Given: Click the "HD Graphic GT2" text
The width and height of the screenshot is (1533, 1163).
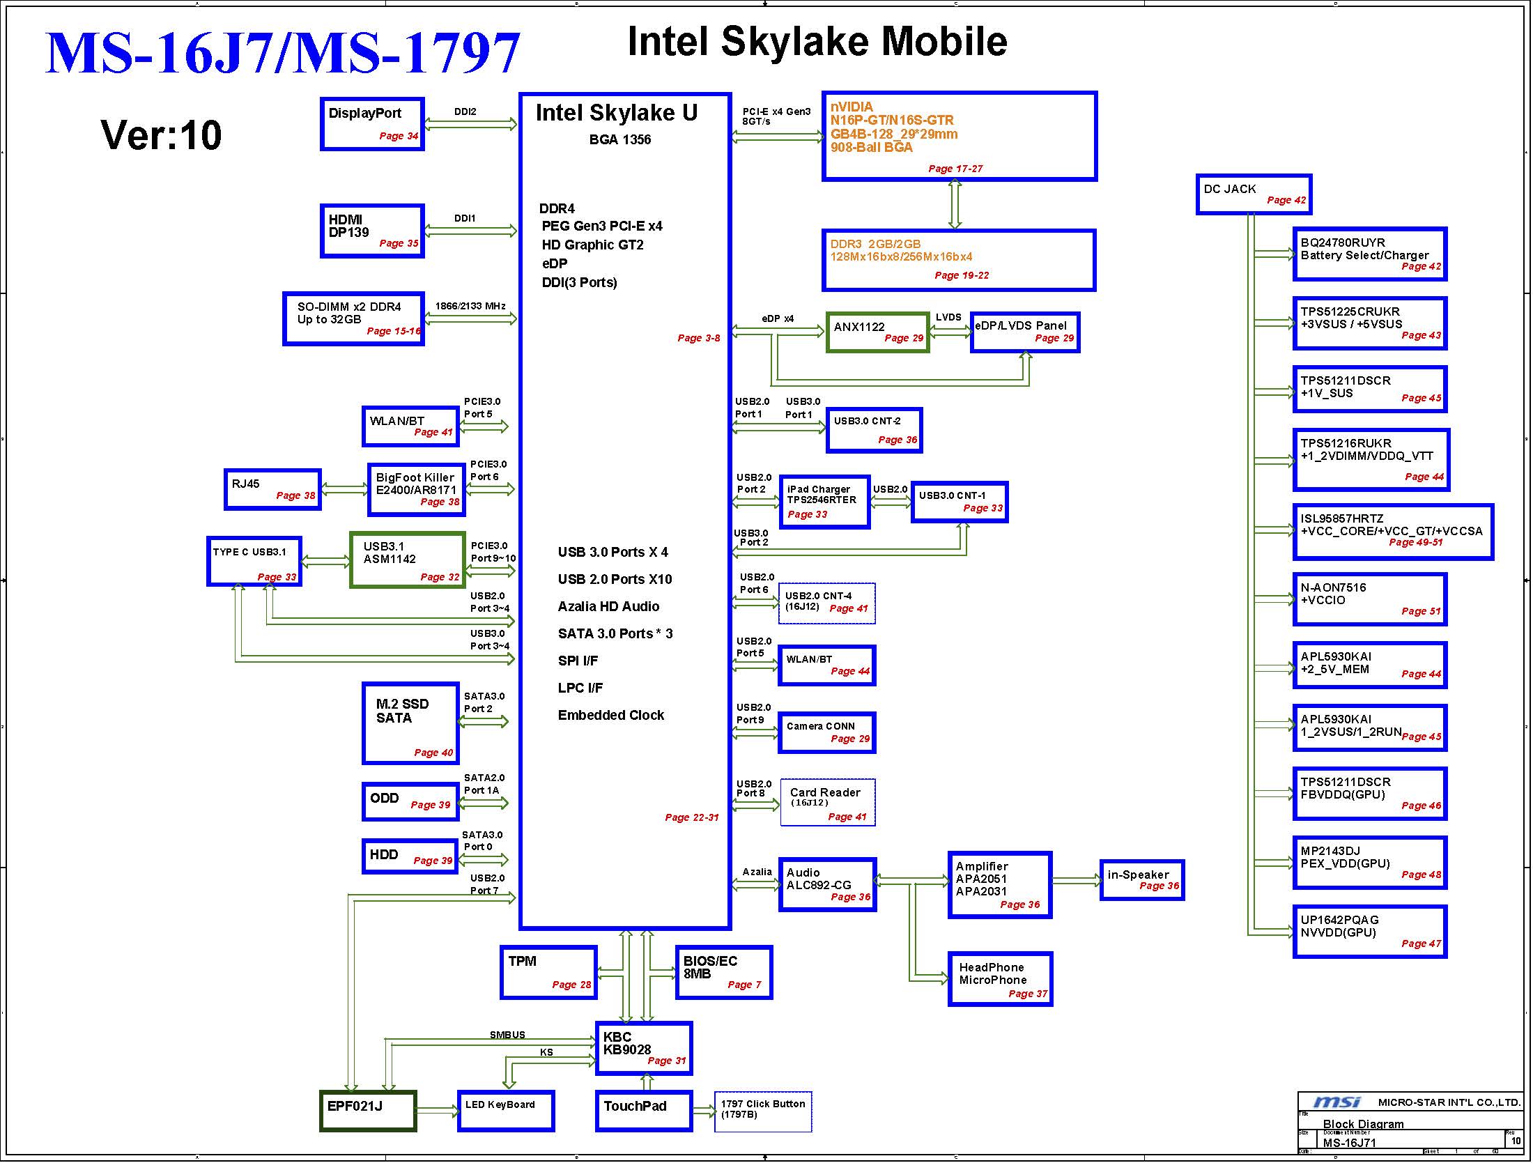Looking at the screenshot, I should pos(593,245).
